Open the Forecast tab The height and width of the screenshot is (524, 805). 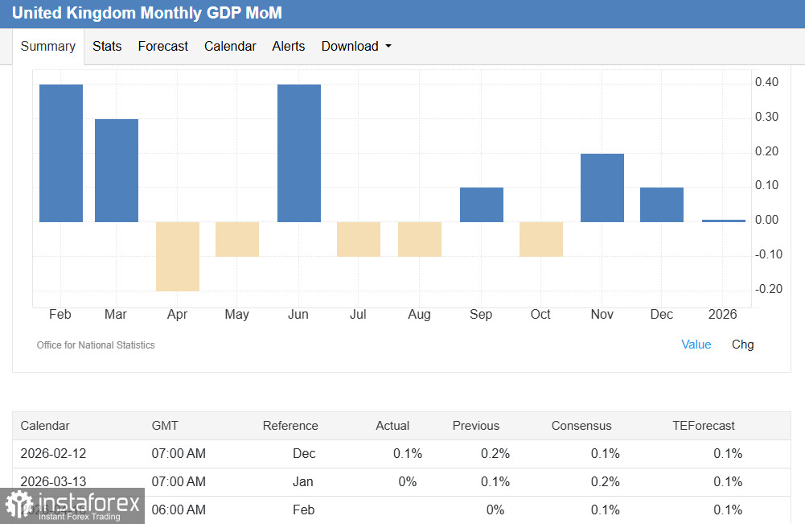(x=162, y=47)
